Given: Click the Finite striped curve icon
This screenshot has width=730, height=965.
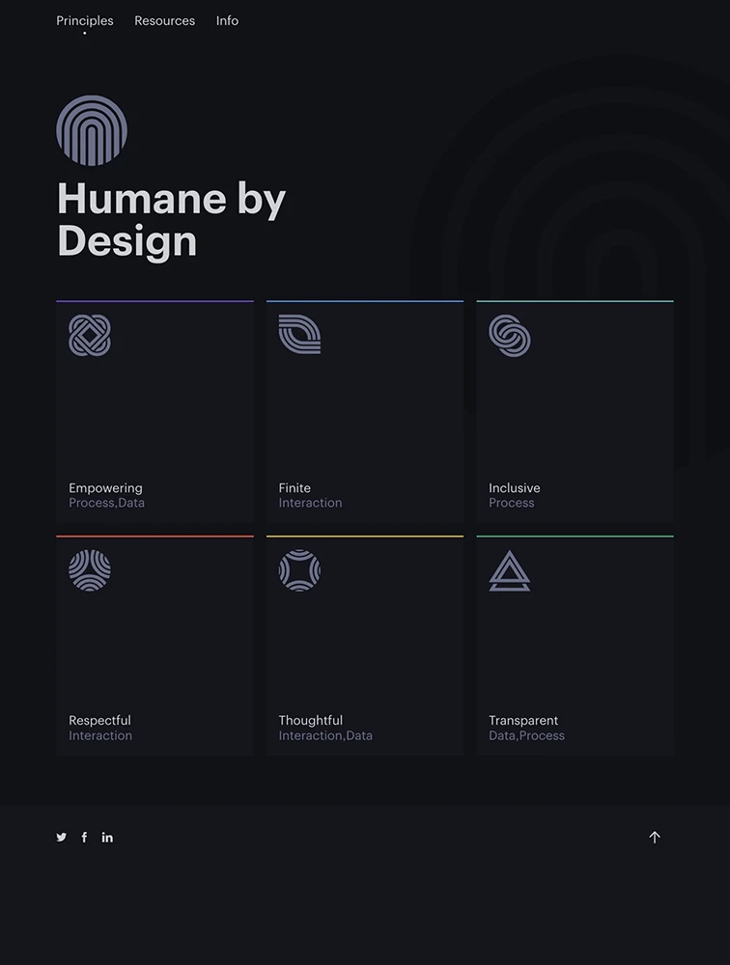Looking at the screenshot, I should [299, 334].
